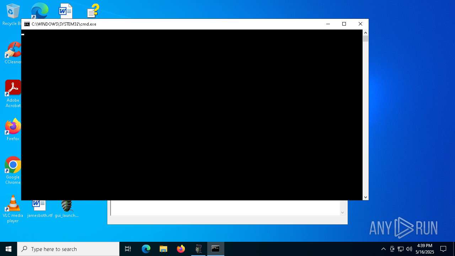Click the background window's scroll-down arrow
Screen dimensions: 455x256
click(342, 212)
